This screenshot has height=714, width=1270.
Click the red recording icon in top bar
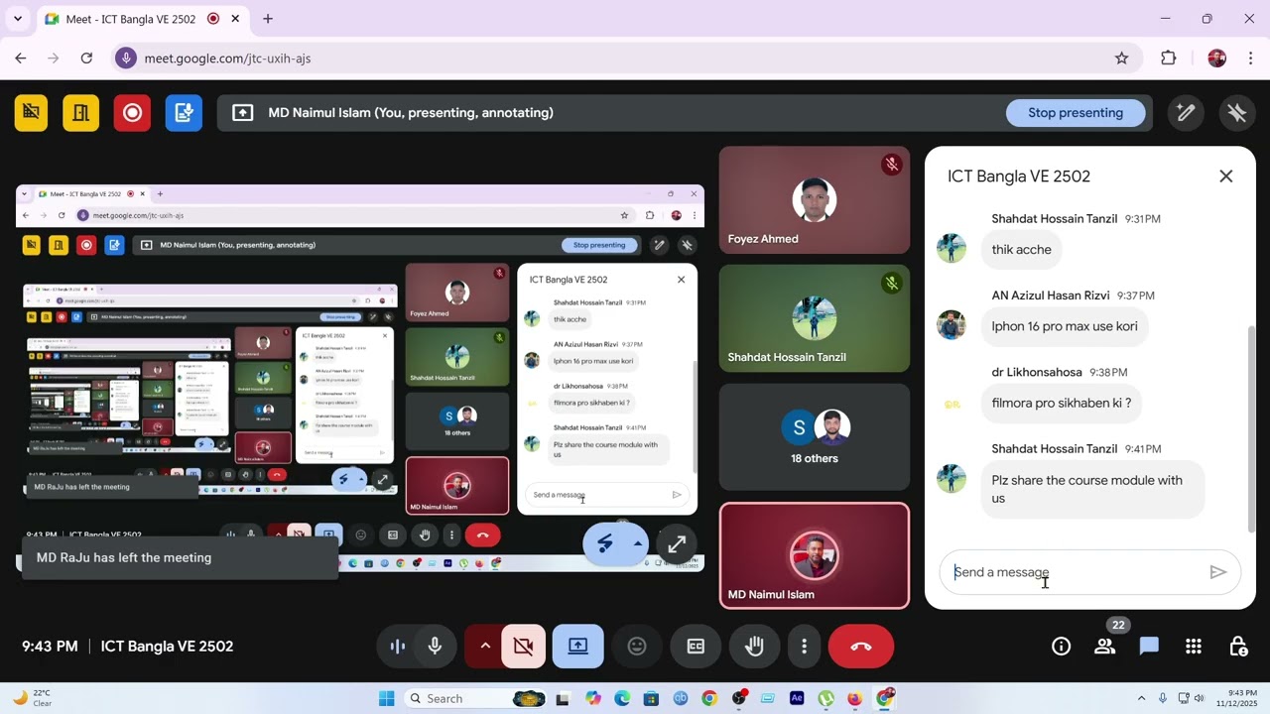click(132, 113)
